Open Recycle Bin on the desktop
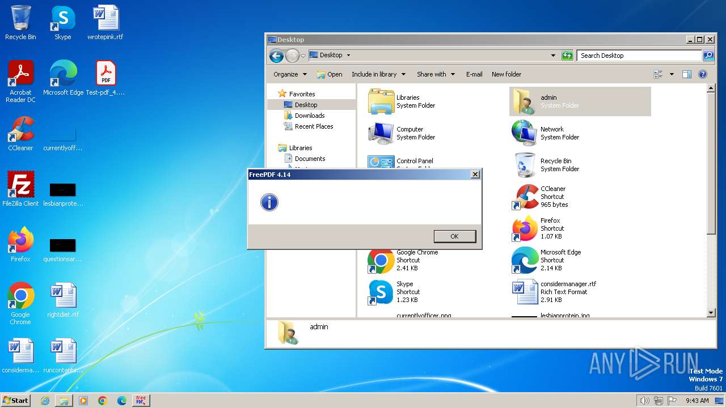 (x=20, y=23)
